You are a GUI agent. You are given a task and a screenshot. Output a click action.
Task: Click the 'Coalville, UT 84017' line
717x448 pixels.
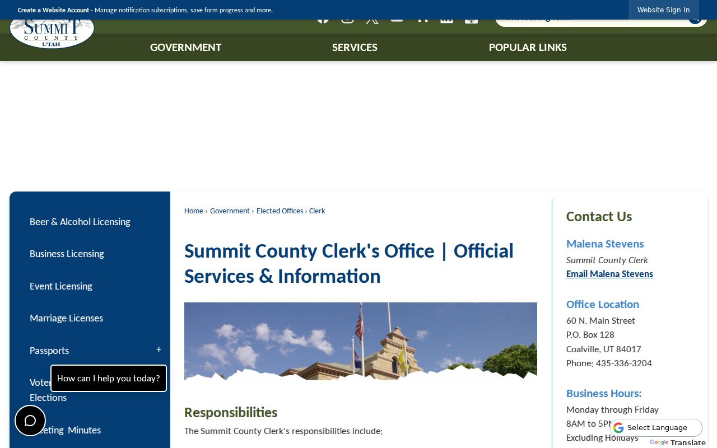pyautogui.click(x=604, y=349)
